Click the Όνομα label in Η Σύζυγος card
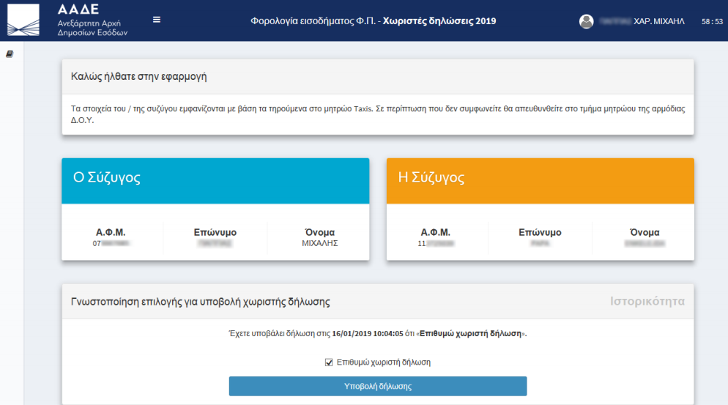Screen dimensions: 728x405 coord(645,232)
